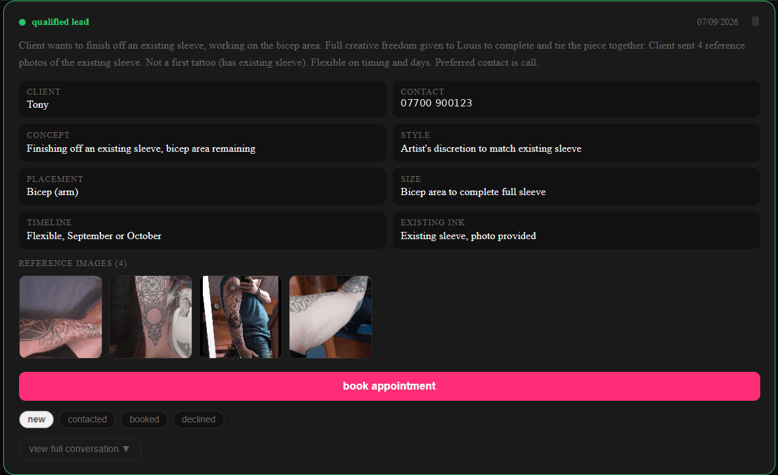Click the book appointment button
Viewport: 778px width, 475px height.
[x=389, y=386]
